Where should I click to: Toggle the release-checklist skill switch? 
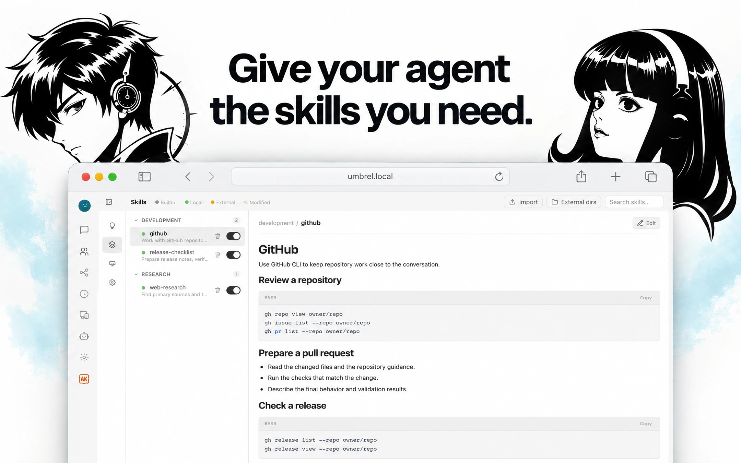click(x=233, y=255)
